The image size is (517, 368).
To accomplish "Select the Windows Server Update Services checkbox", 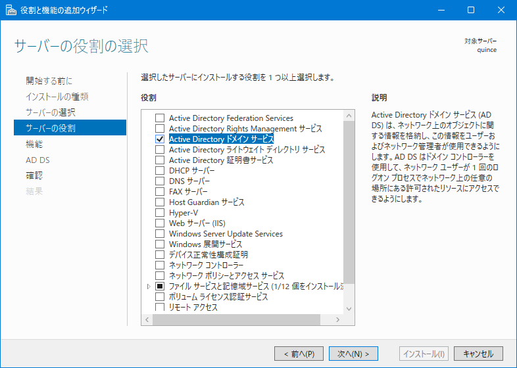I will [160, 234].
